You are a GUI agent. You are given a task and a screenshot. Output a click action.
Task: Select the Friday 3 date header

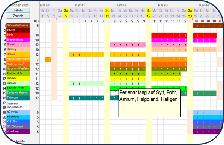54,16
